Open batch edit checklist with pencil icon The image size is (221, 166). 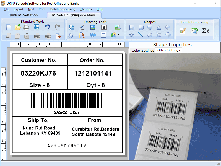[x=183, y=31]
